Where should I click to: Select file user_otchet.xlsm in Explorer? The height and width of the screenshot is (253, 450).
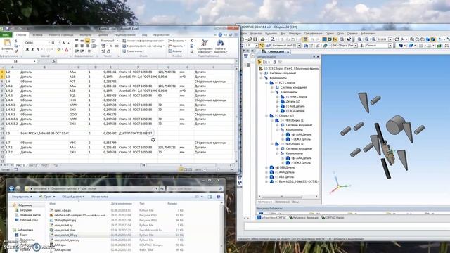(x=65, y=230)
